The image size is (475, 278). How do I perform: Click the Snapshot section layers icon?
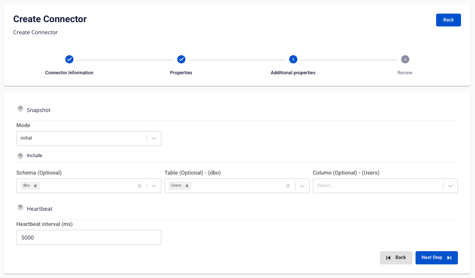click(21, 109)
